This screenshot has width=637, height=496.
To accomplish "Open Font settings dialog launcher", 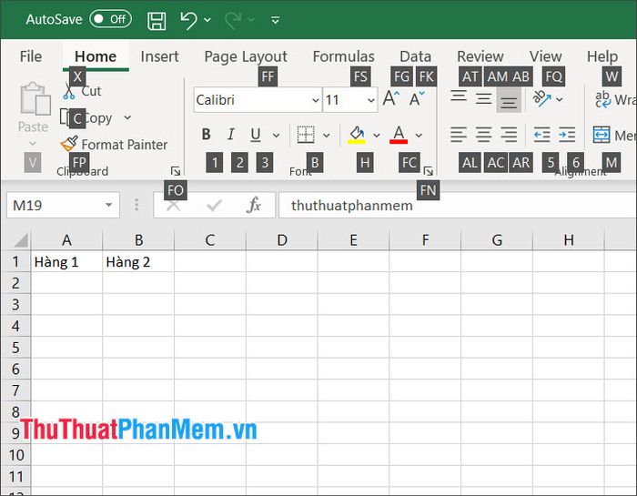I will tap(429, 171).
